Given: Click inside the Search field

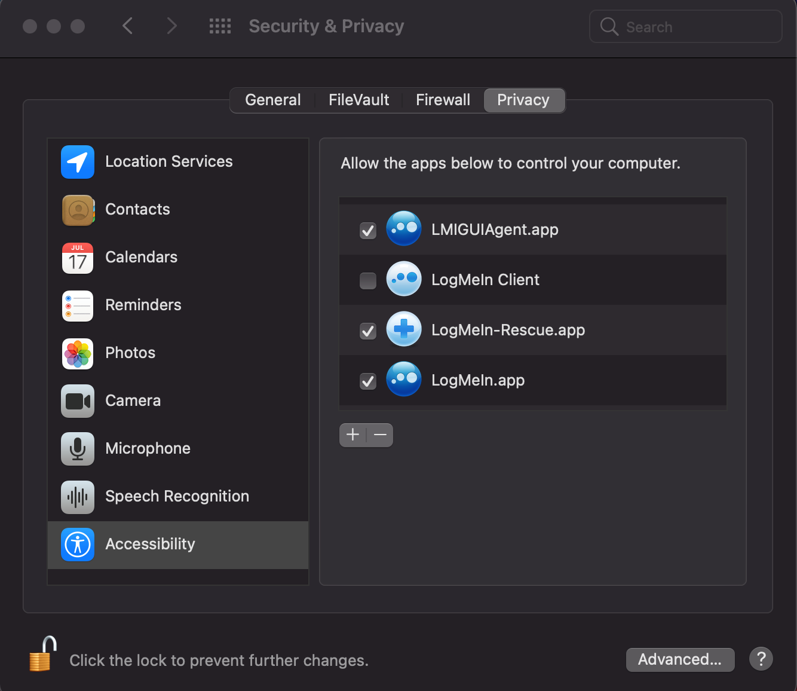Looking at the screenshot, I should tap(685, 26).
